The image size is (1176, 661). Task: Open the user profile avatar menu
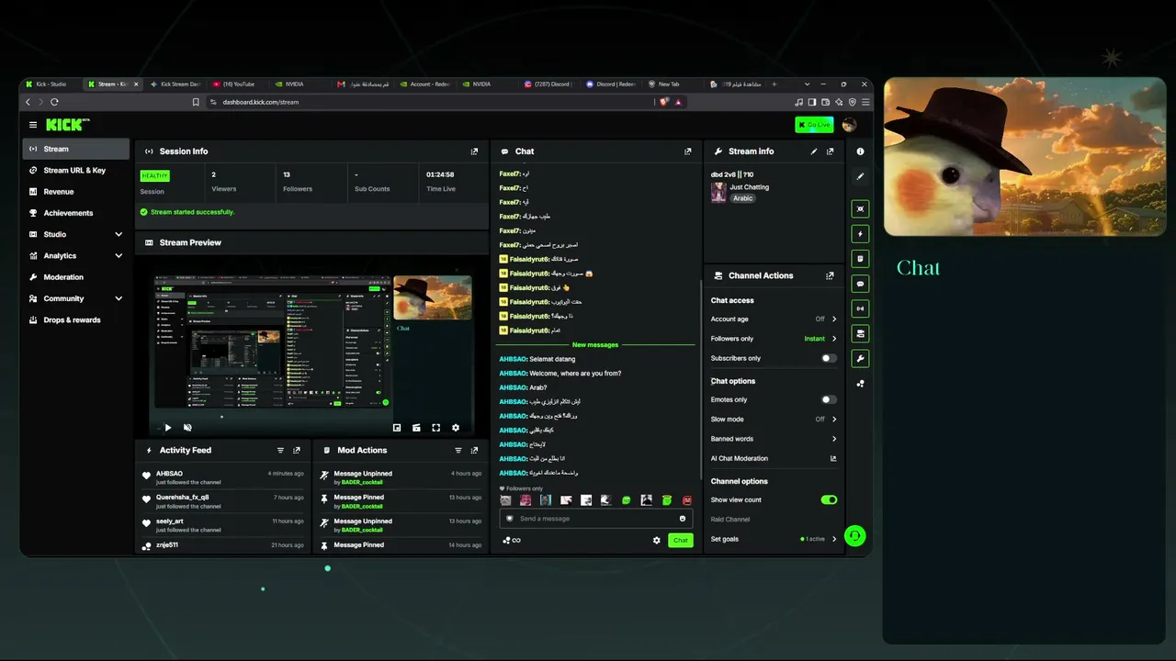point(849,125)
